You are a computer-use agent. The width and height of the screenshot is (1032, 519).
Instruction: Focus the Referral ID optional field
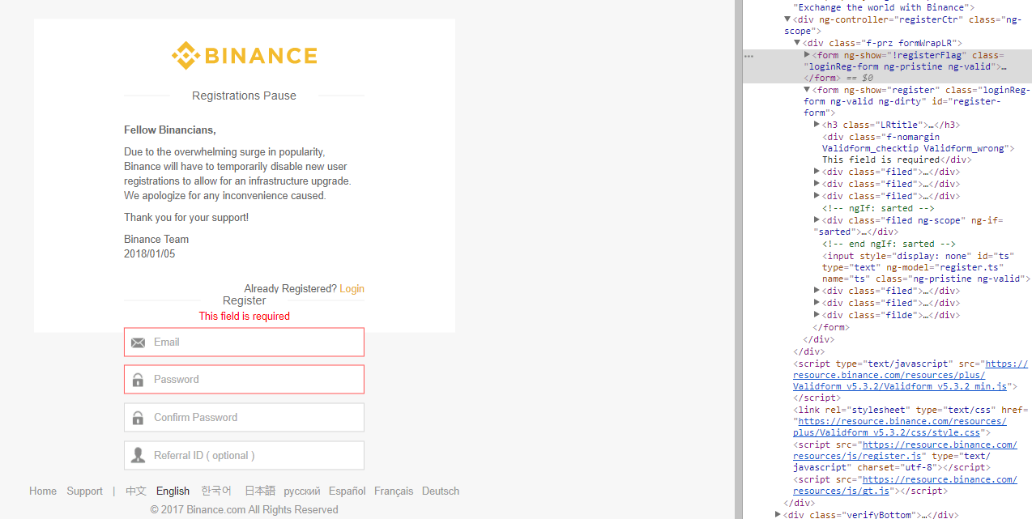tap(244, 455)
